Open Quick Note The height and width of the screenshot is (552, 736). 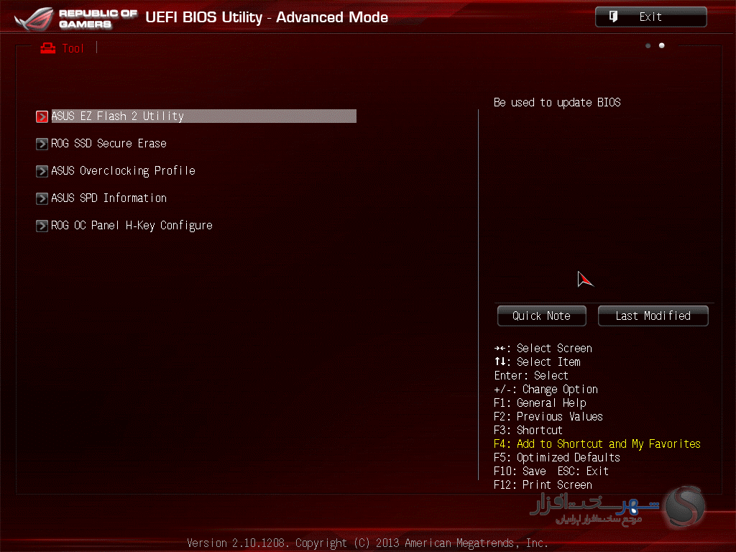tap(542, 316)
